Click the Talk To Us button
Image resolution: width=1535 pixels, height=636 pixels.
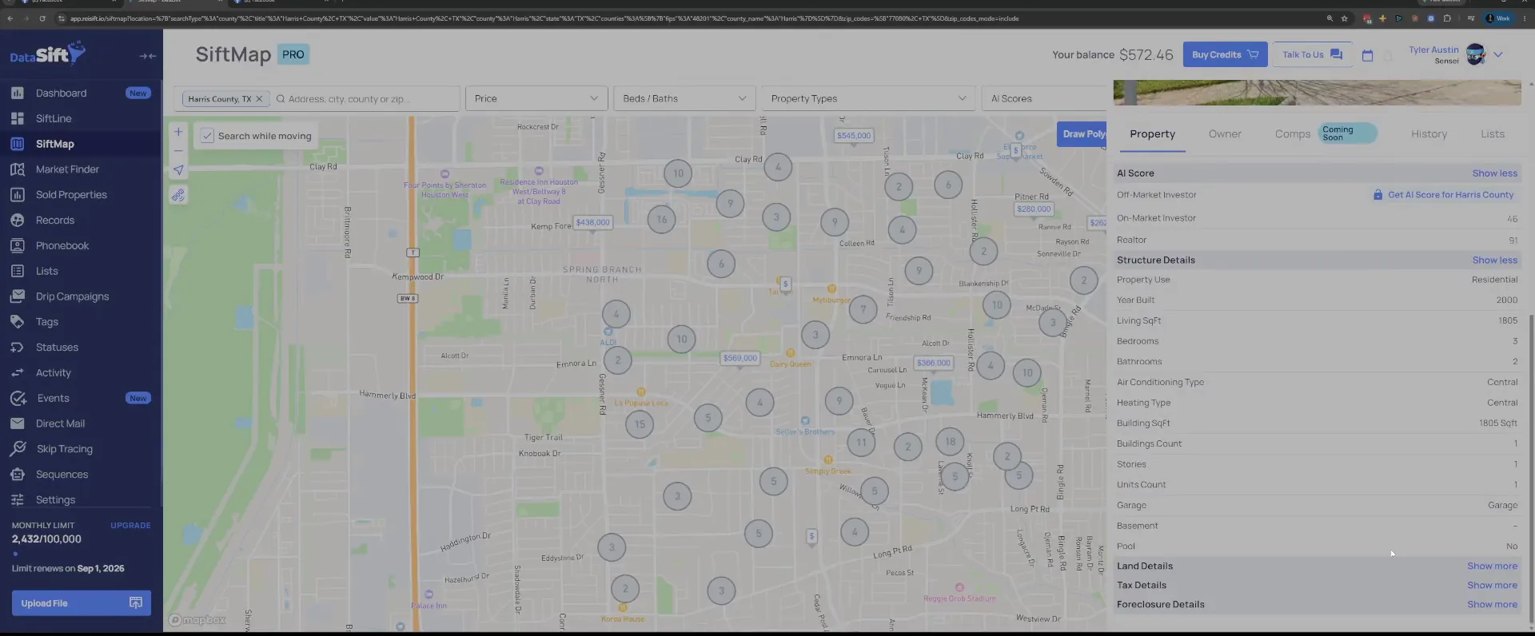coord(1312,54)
